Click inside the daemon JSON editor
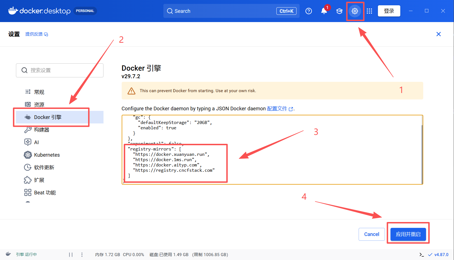The height and width of the screenshot is (260, 454). click(272, 150)
